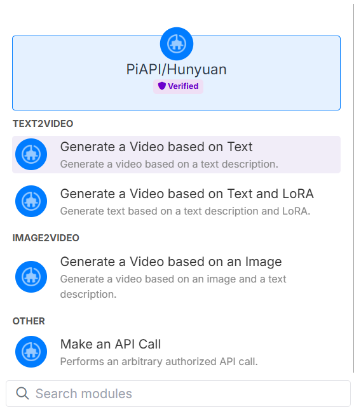The height and width of the screenshot is (412, 354).
Task: Click the purple shield icon in Verified badge
Action: [x=161, y=86]
